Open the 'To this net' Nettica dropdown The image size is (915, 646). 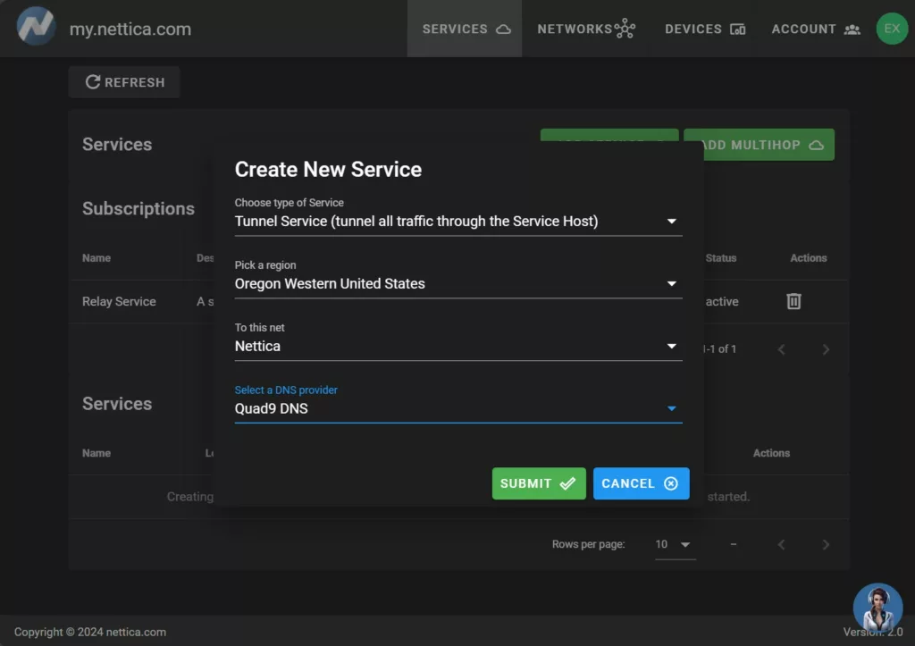click(x=672, y=346)
